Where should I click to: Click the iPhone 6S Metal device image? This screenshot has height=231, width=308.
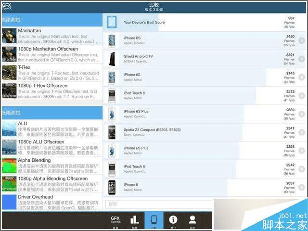tap(112, 77)
